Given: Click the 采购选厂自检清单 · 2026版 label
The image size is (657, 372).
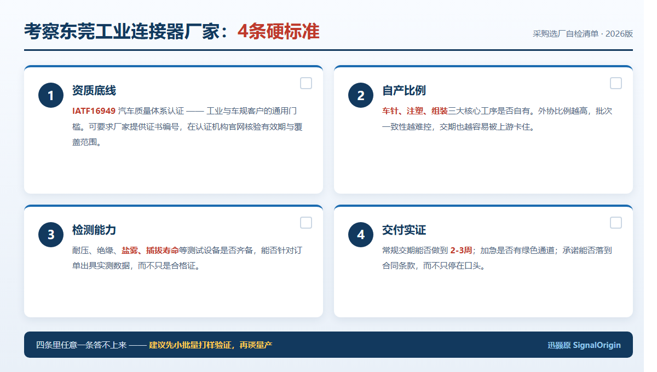Looking at the screenshot, I should point(583,33).
